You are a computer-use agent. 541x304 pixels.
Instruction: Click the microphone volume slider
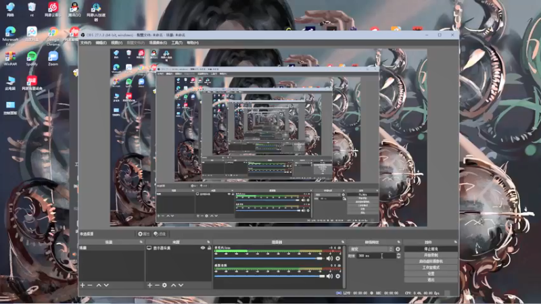coord(268,258)
